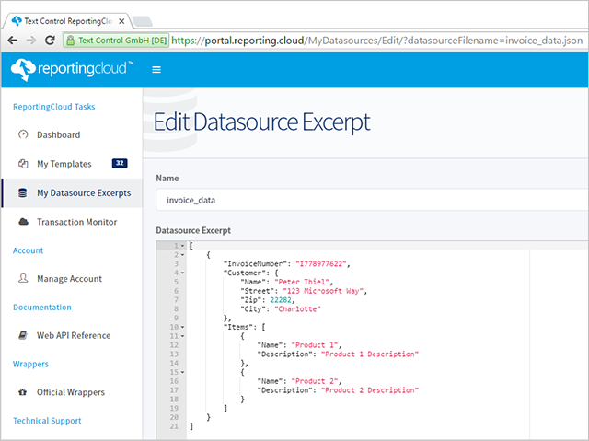Click the My Templates documents icon
This screenshot has width=589, height=441.
coord(23,164)
